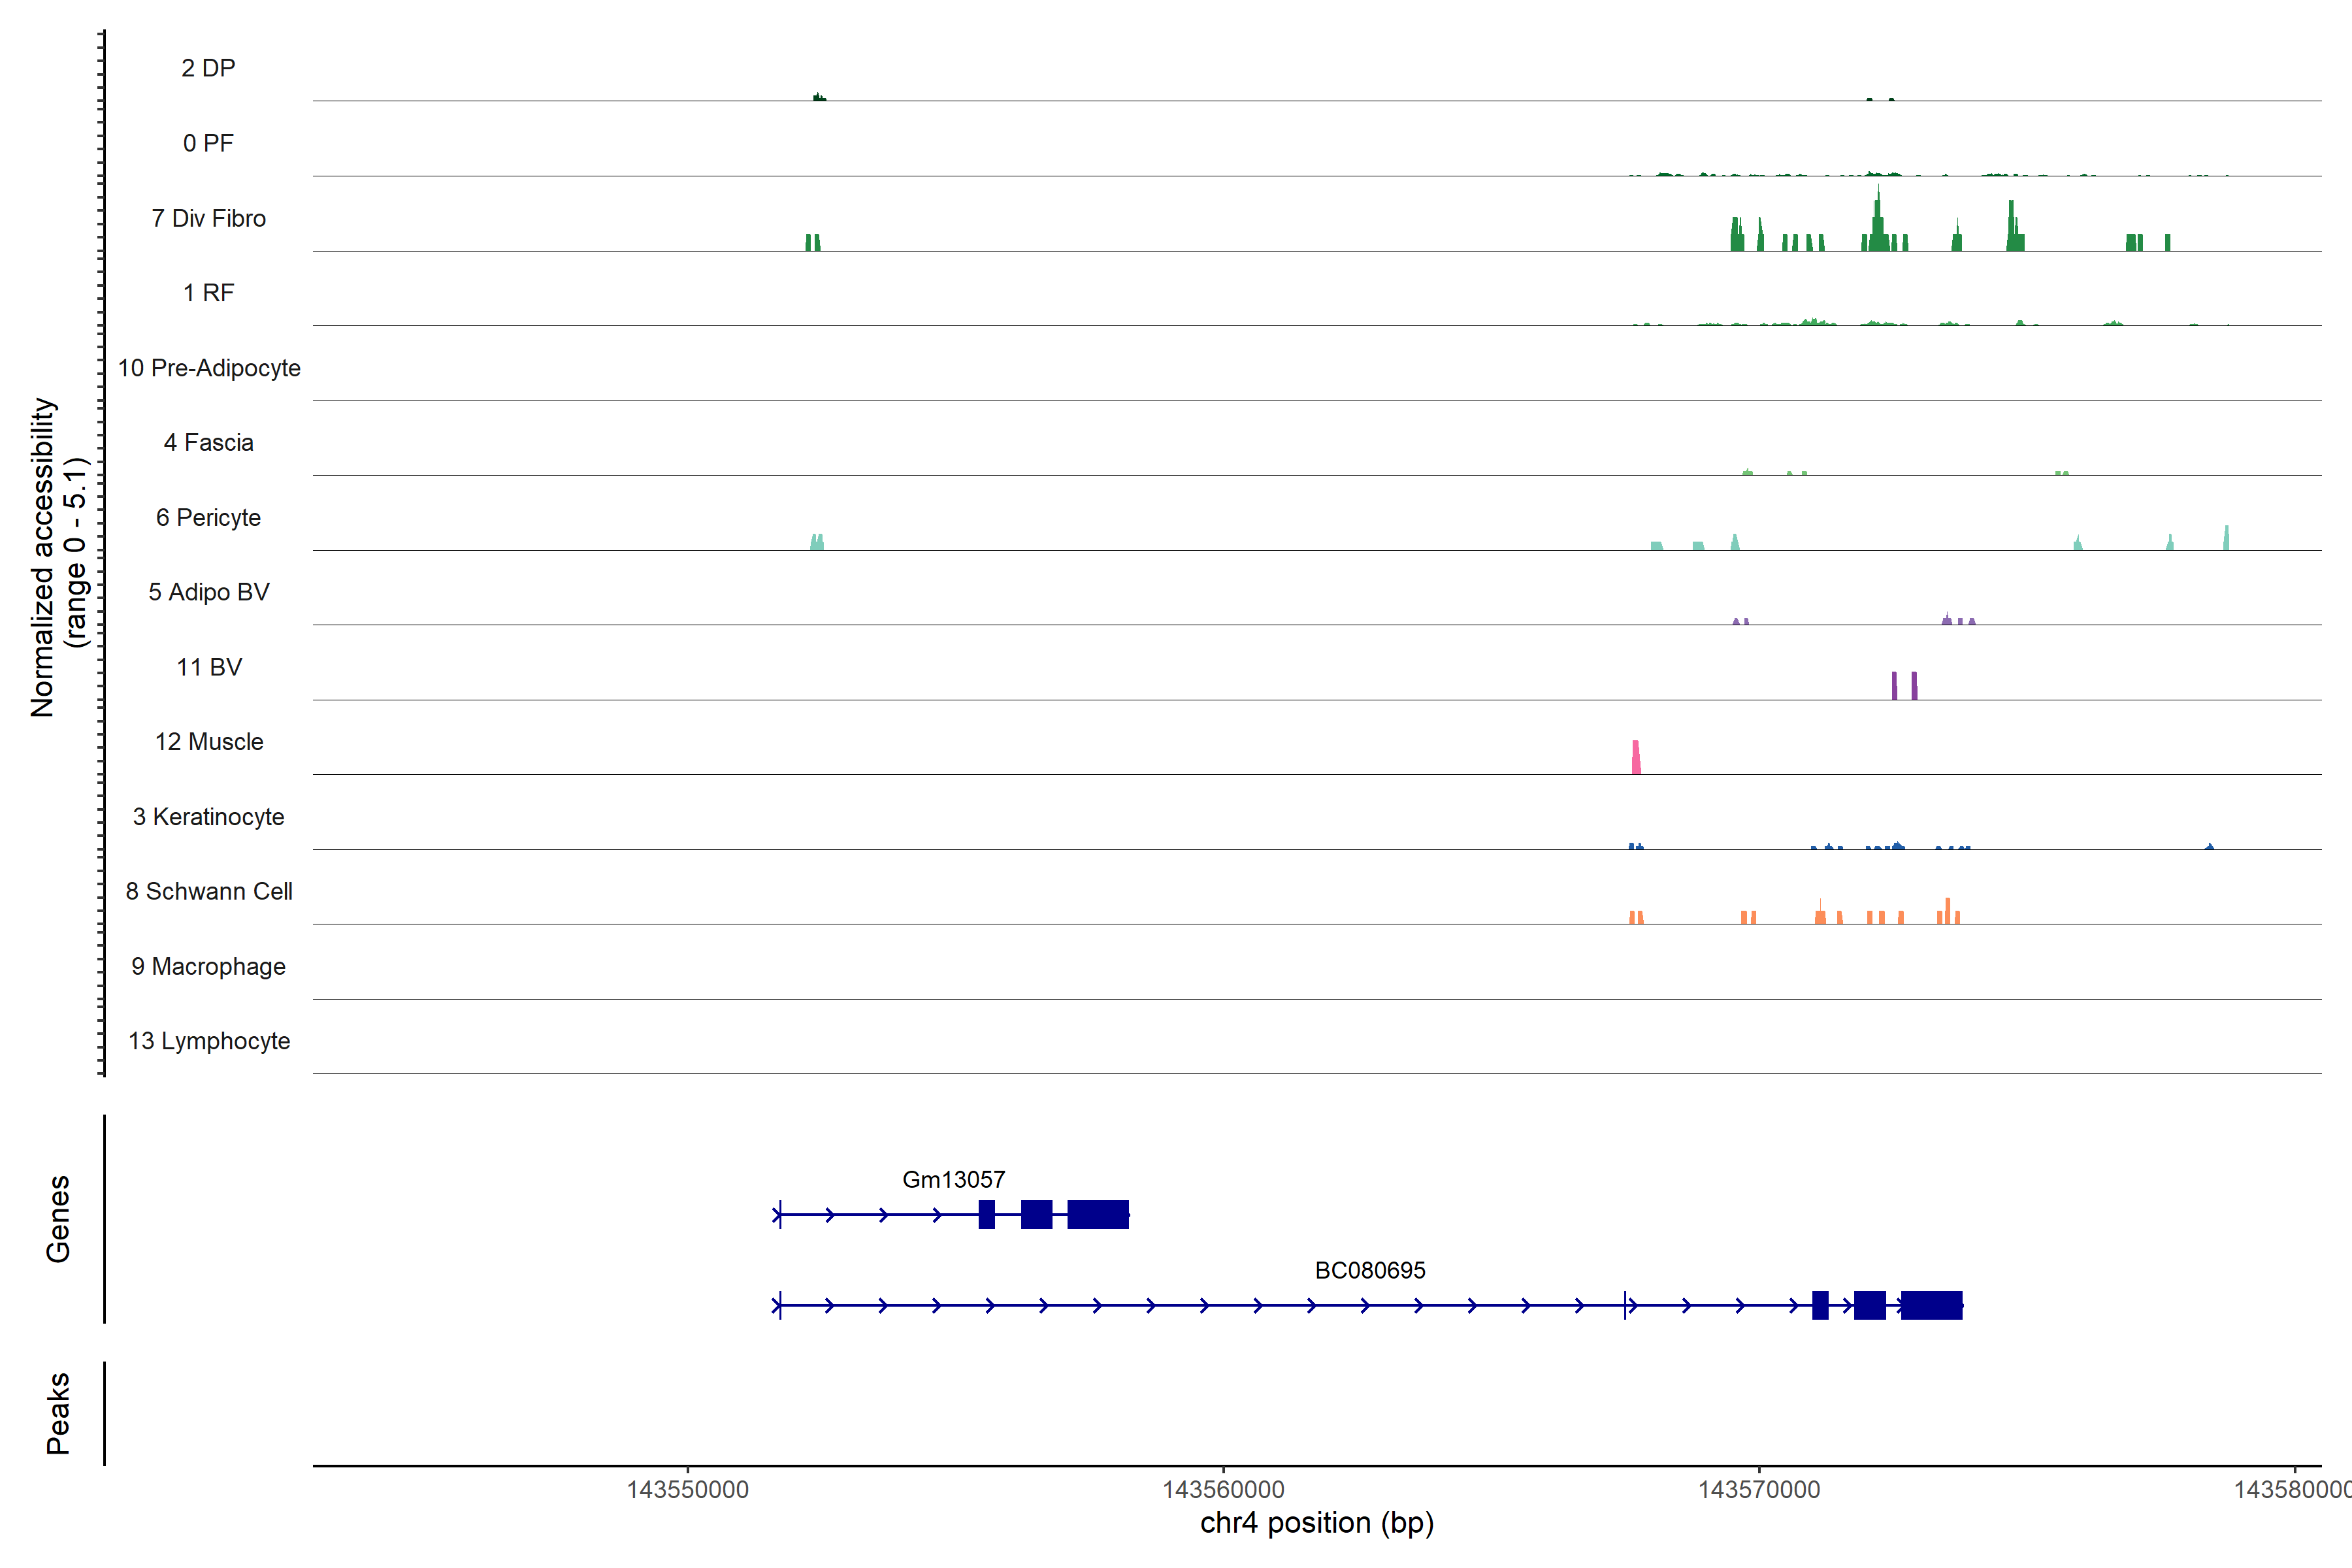Click the largest last exon of Gm13057
The width and height of the screenshot is (2352, 1568).
[x=1097, y=1214]
